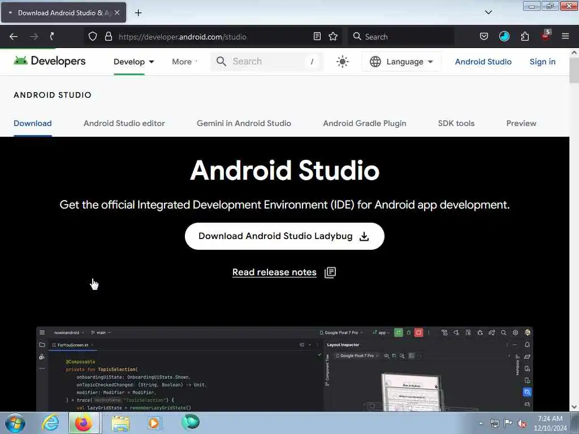579x434 pixels.
Task: Click the Firefox Search box
Action: tap(401, 37)
